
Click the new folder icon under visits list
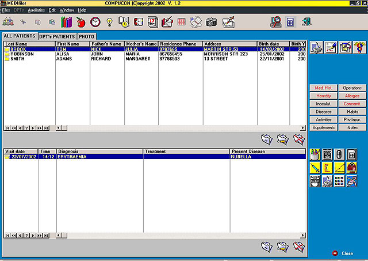click(x=267, y=247)
